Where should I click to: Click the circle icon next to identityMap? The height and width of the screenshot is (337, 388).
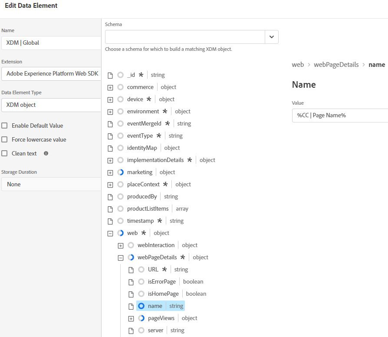click(120, 148)
